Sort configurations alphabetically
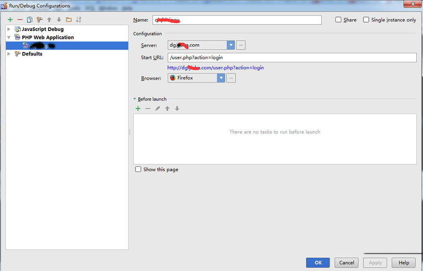 coord(78,19)
